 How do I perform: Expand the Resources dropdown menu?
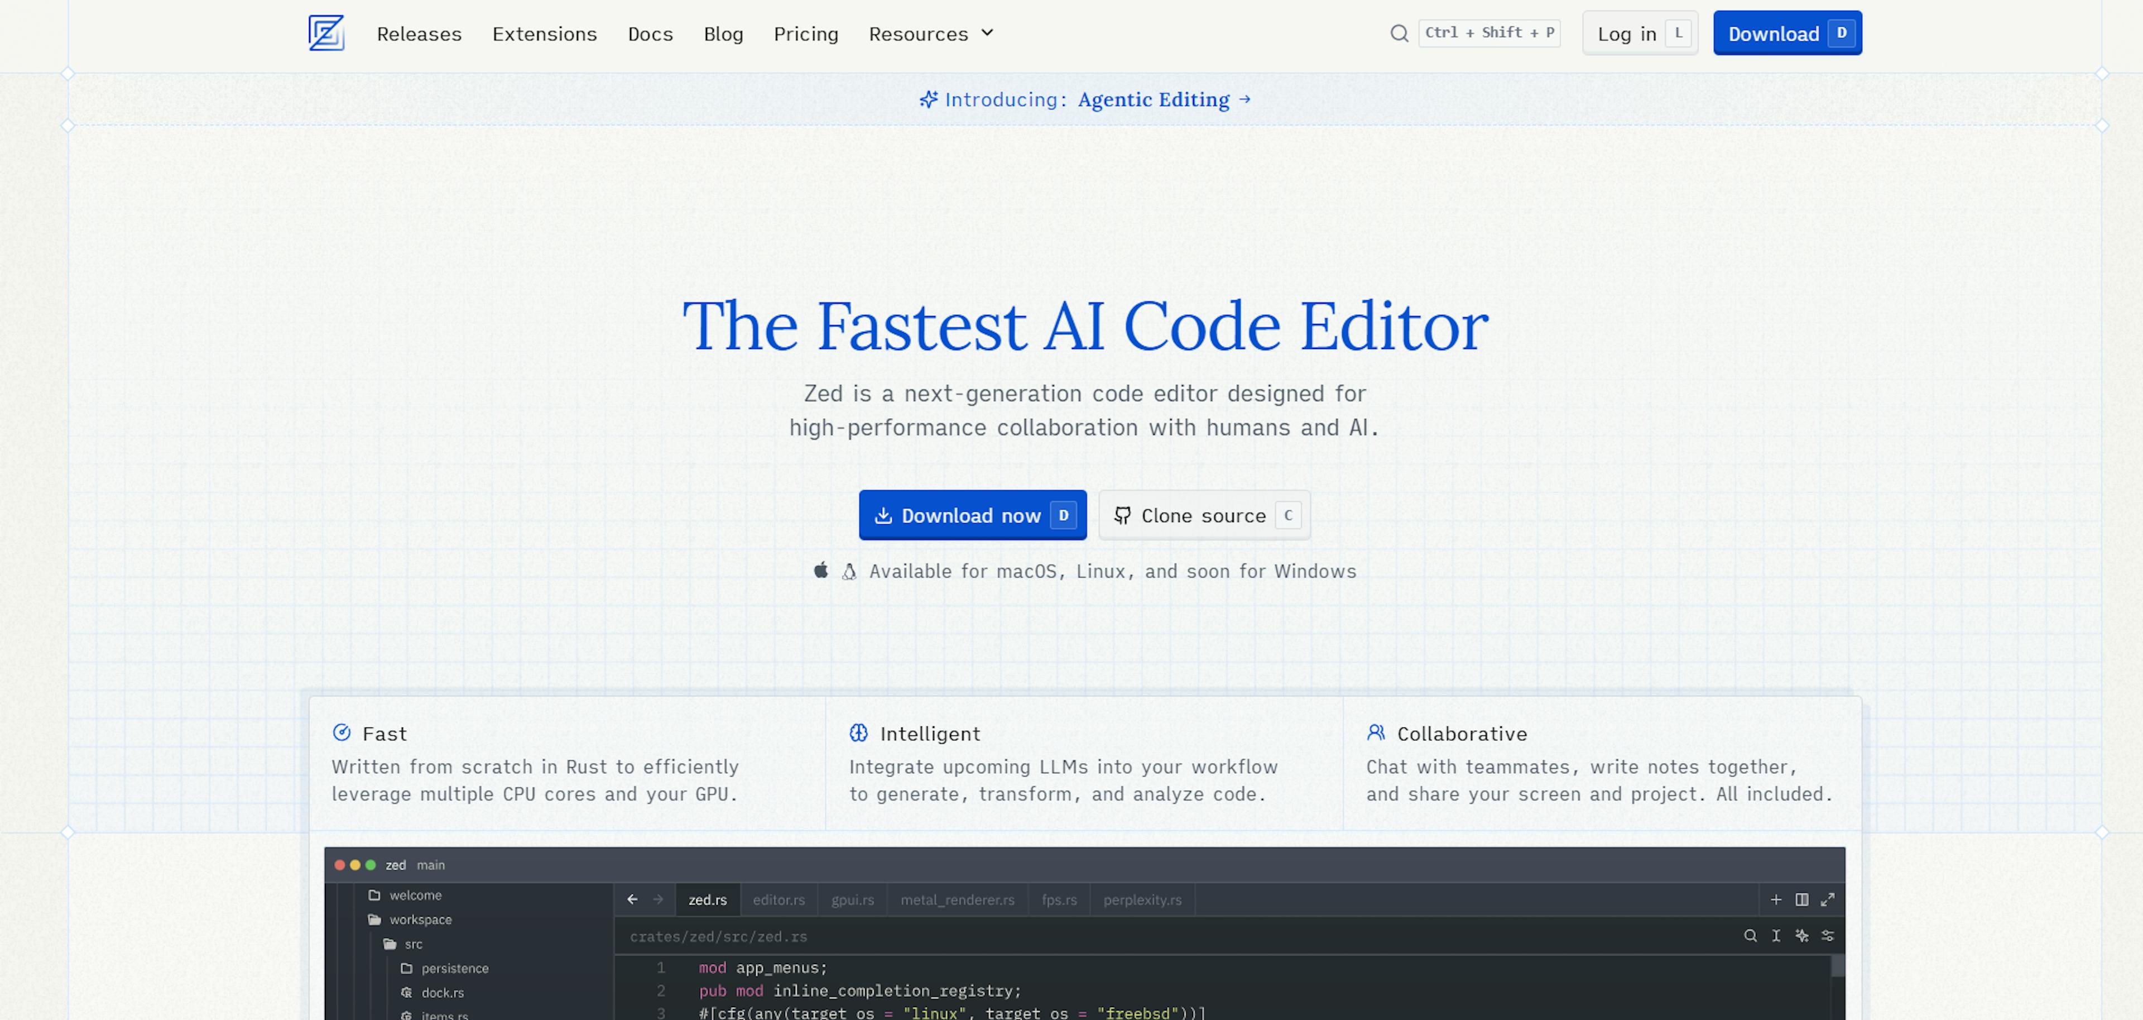(x=931, y=34)
